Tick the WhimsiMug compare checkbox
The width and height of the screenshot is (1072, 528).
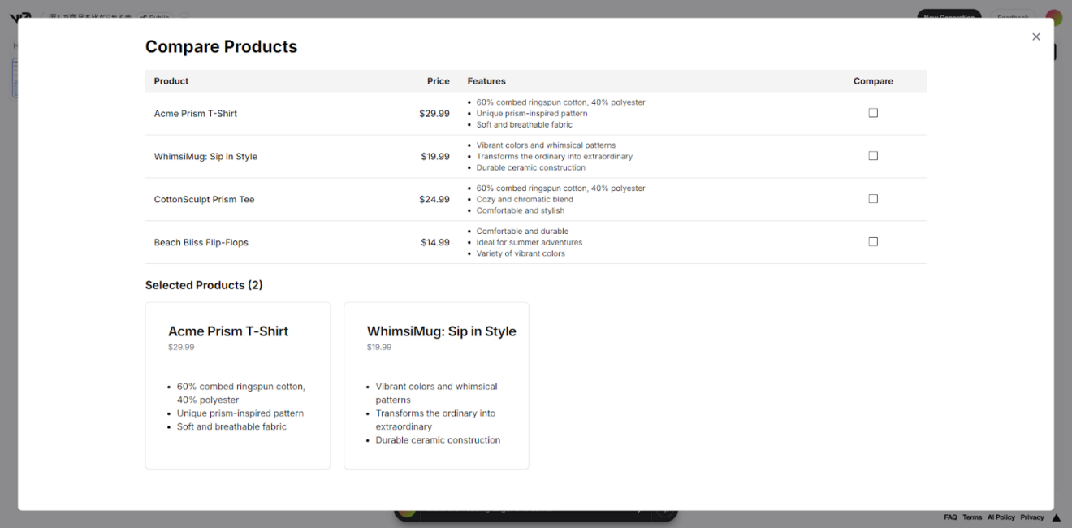click(873, 156)
